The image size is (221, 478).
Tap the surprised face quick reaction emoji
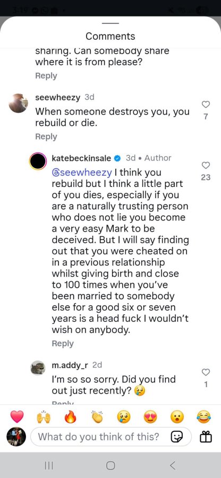(177, 416)
